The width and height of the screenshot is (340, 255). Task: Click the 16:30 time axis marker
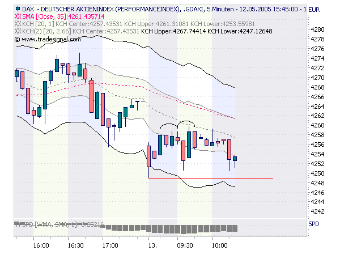coord(76,245)
